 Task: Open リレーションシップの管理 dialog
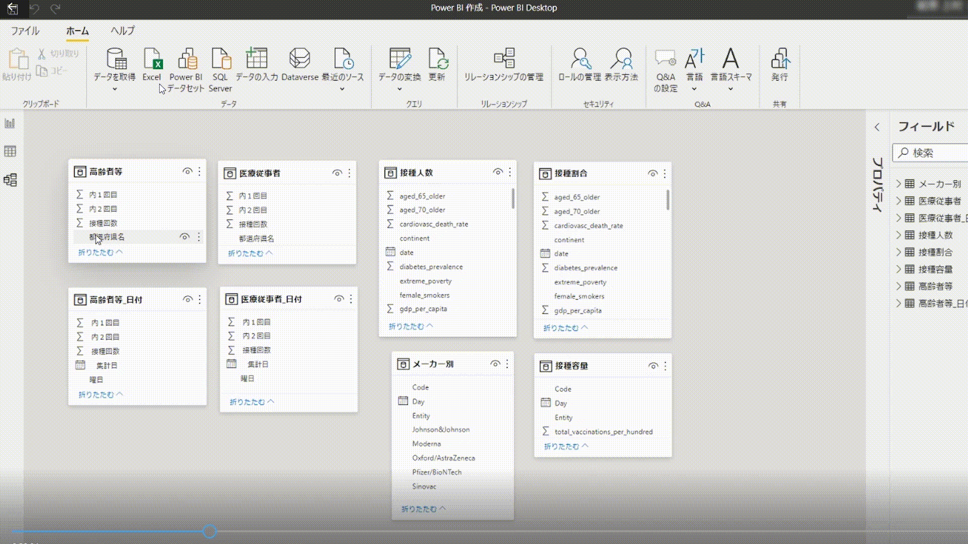coord(504,64)
